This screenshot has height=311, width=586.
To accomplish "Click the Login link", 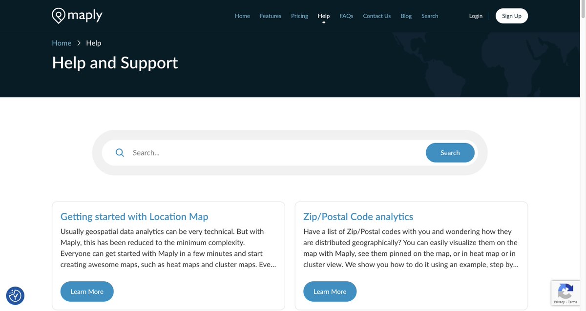I will pyautogui.click(x=476, y=16).
